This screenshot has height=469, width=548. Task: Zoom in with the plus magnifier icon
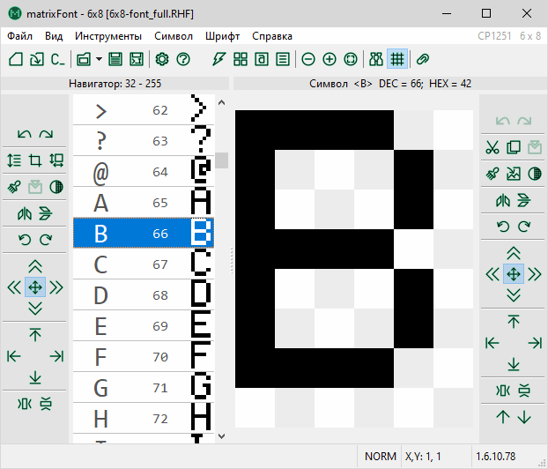pos(330,59)
